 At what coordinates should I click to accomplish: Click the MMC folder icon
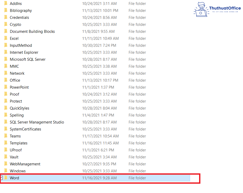click(x=6, y=66)
